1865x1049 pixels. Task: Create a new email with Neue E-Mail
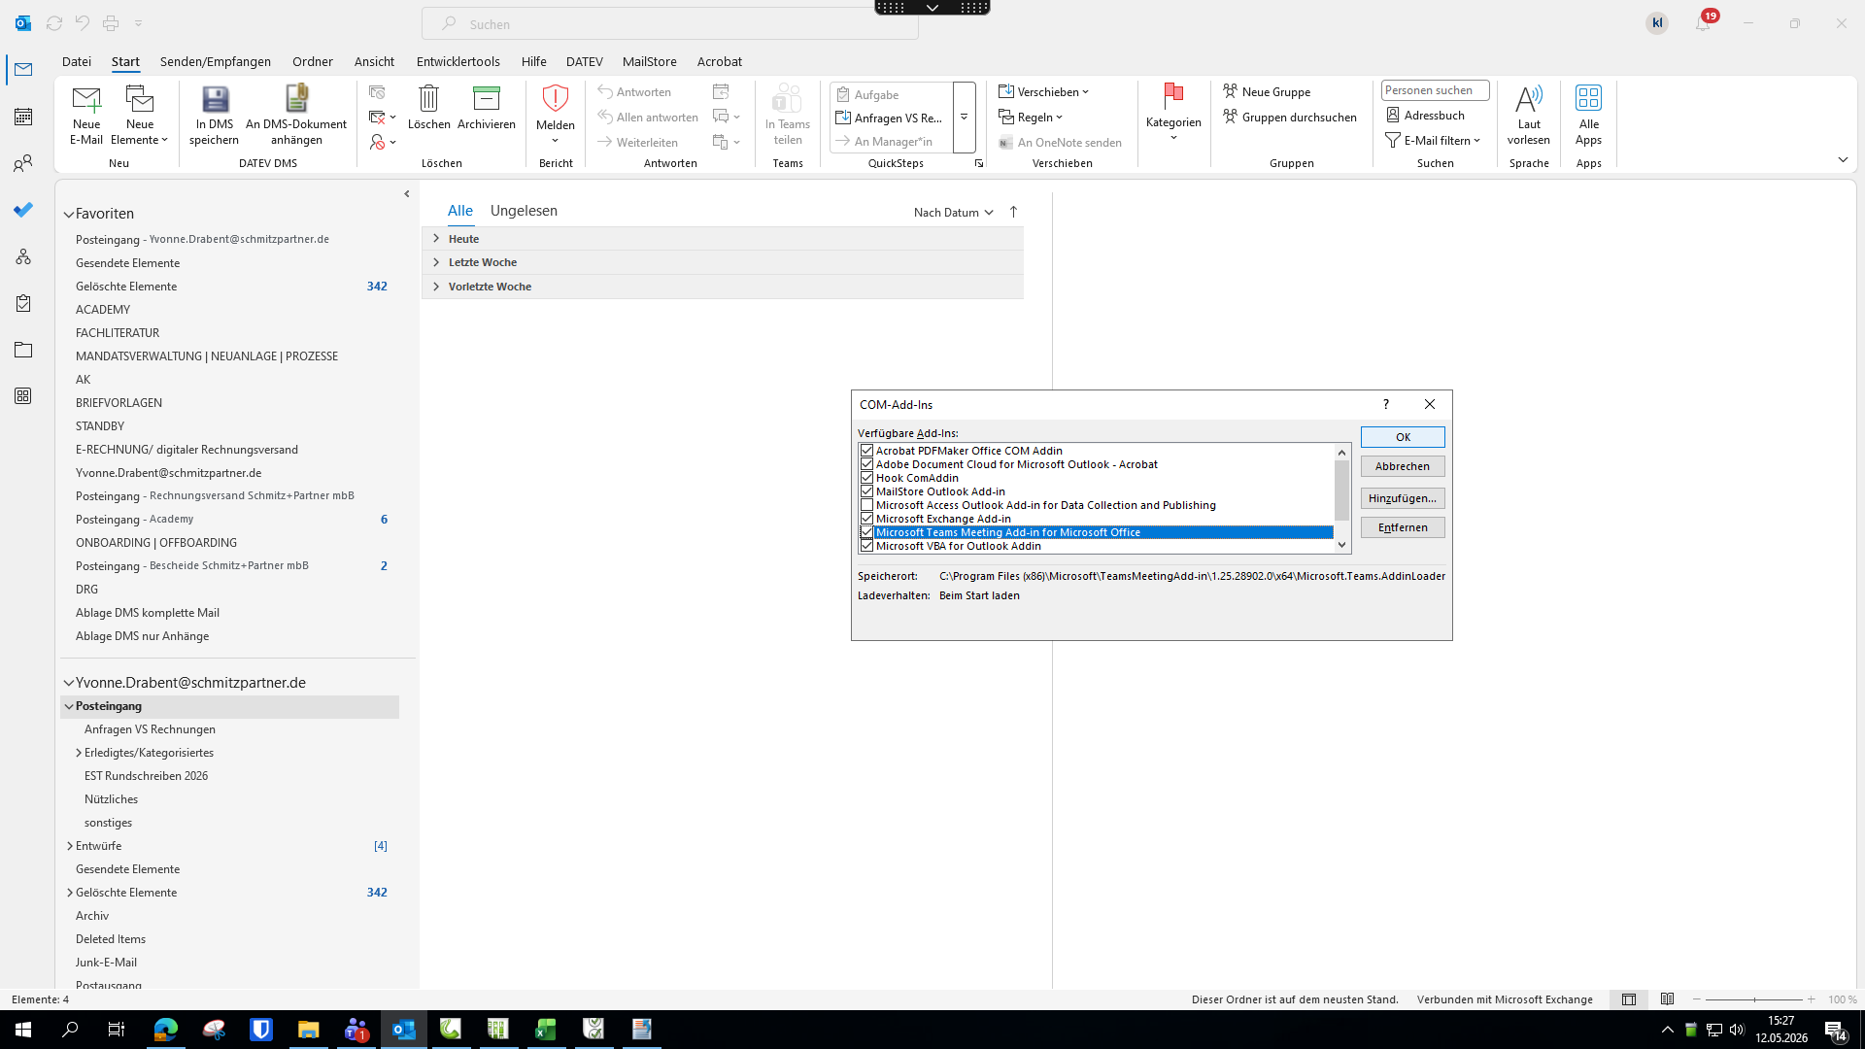coord(85,115)
